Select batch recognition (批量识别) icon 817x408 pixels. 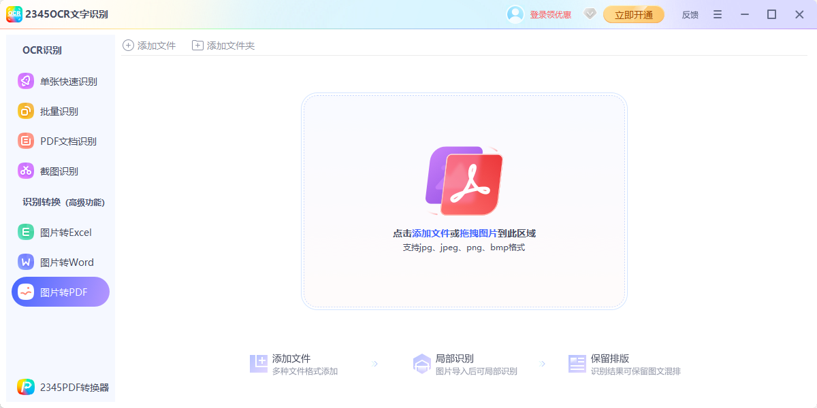[26, 112]
